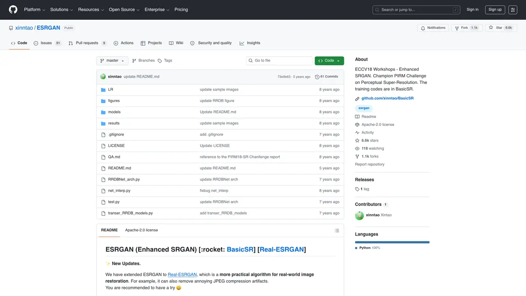Open the Real-ESRGAN link in the heading

(281, 250)
